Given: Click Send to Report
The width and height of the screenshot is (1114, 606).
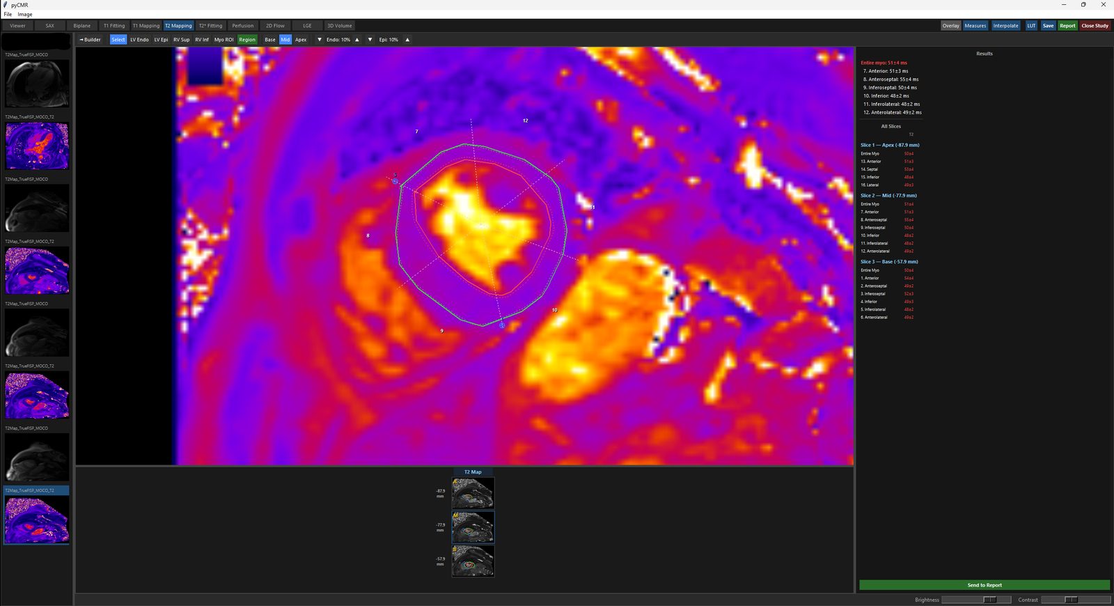Looking at the screenshot, I should pyautogui.click(x=984, y=585).
